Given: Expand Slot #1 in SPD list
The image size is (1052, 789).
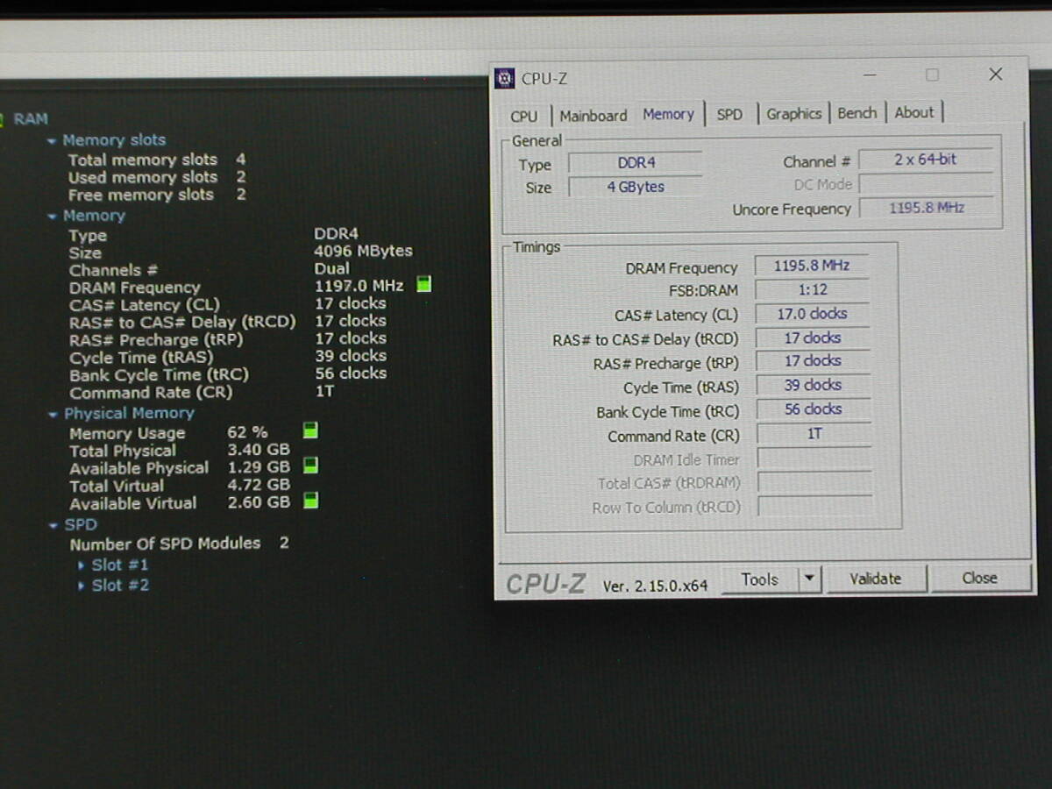Looking at the screenshot, I should (x=82, y=565).
